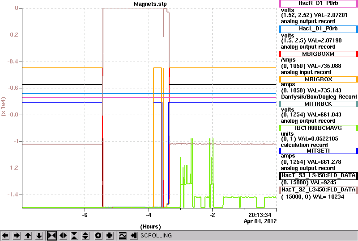The width and height of the screenshot is (358, 241).
Task: Click the Apr 04, 2012 date label
Action: click(260, 221)
